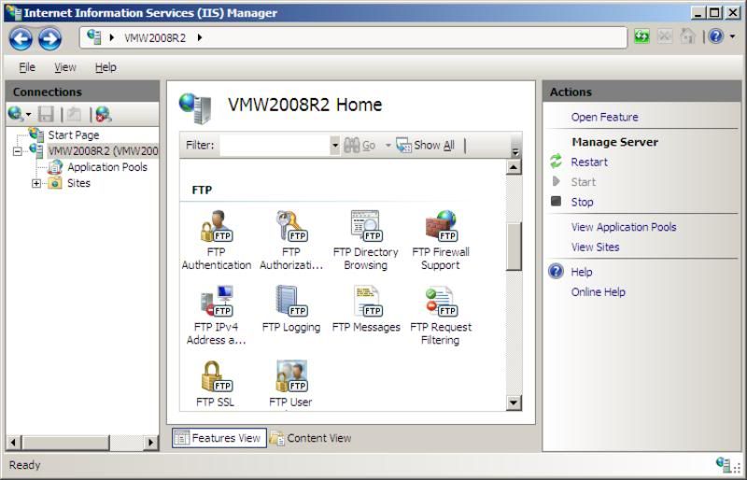Viewport: 747px width, 480px height.
Task: Click the Create New Connection globe icon
Action: [16, 114]
